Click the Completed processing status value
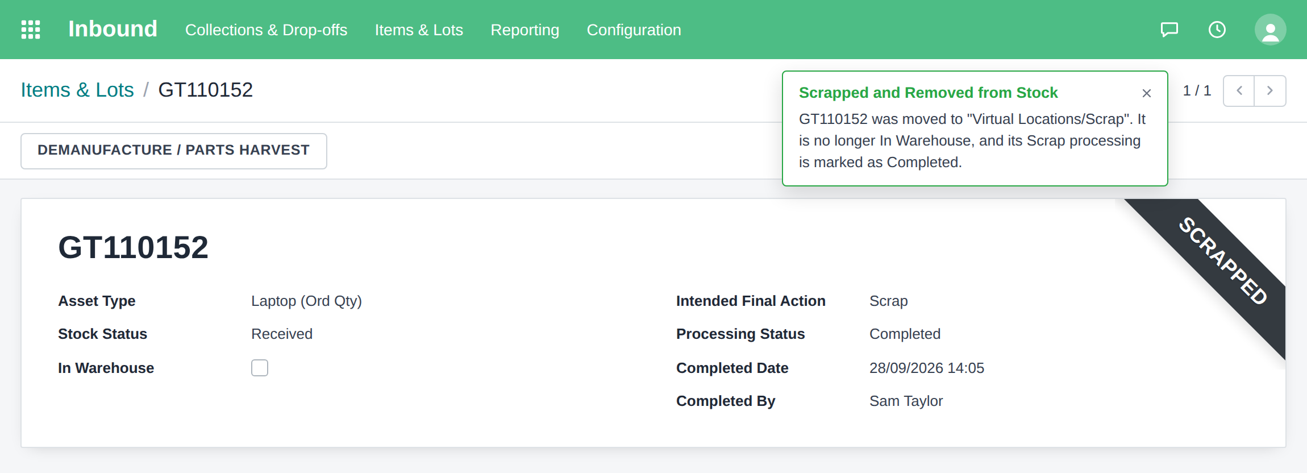 pyautogui.click(x=905, y=334)
